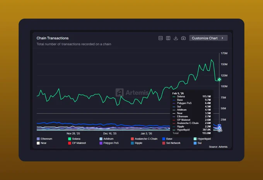This screenshot has width=263, height=180.
Task: Toggle Base series in the legend
Action: pos(167,139)
